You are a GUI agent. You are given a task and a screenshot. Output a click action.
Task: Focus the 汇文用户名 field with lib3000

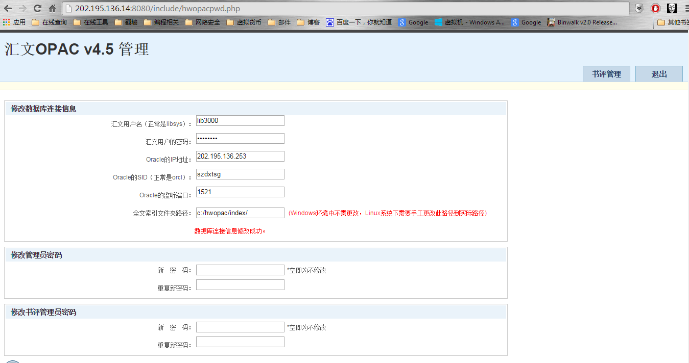click(x=240, y=121)
